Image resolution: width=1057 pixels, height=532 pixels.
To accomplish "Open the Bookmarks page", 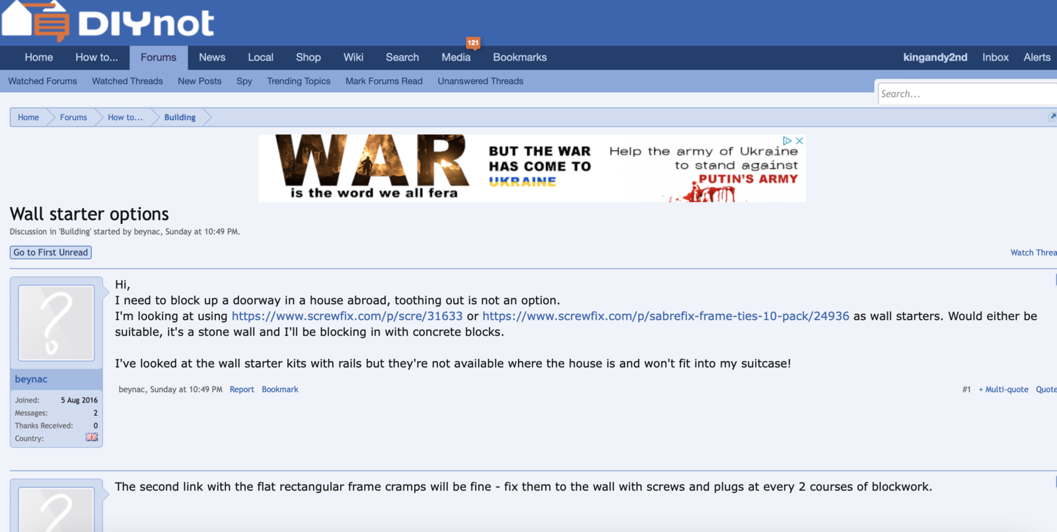I will coord(520,57).
